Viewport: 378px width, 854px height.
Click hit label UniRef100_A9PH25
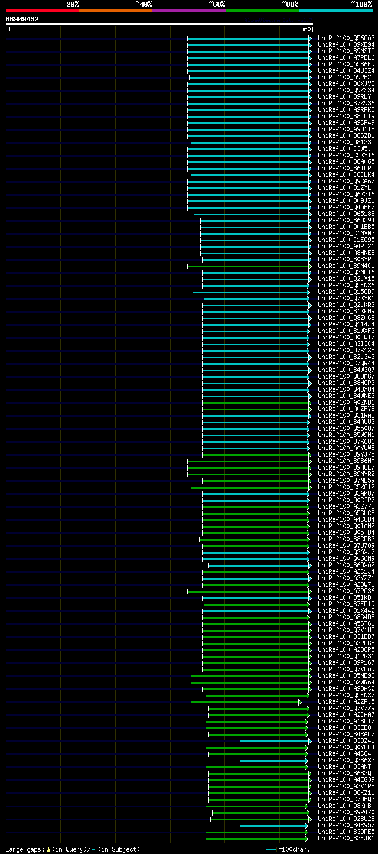(346, 77)
